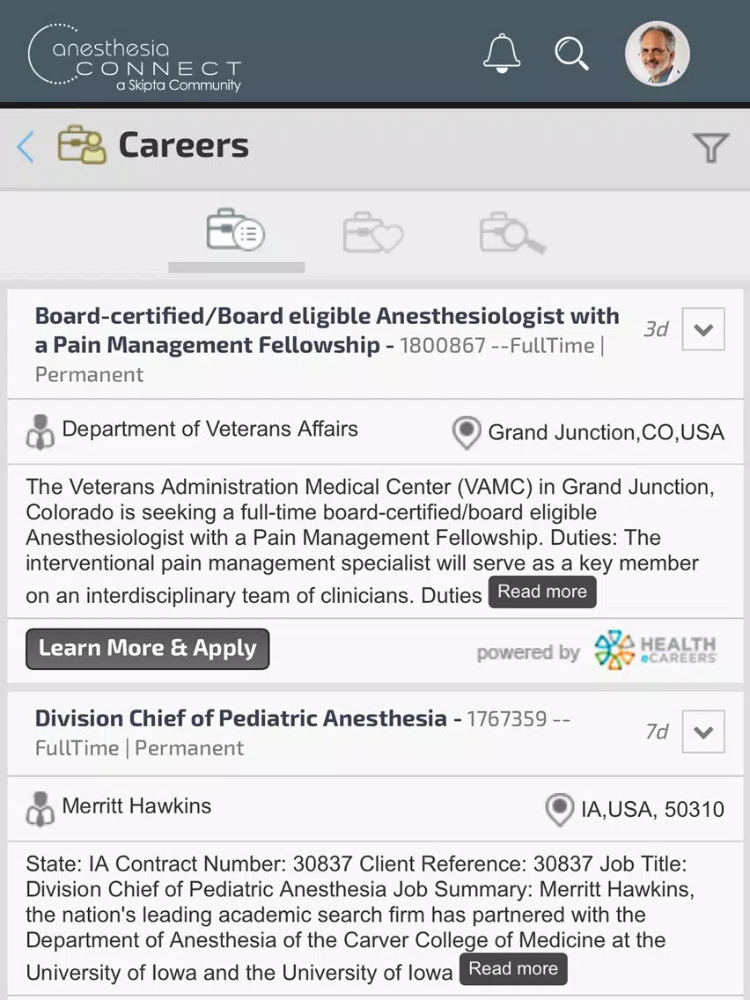Expand options for Pain Management Fellowship job

click(x=702, y=329)
